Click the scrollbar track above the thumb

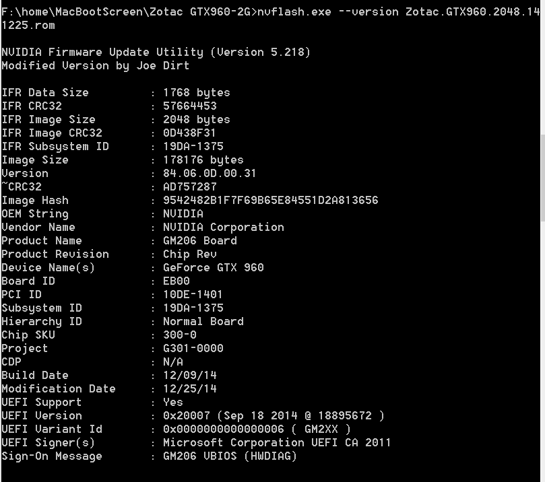542,67
